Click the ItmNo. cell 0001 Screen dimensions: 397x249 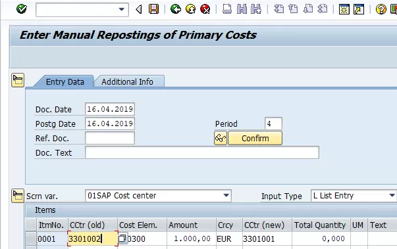(53, 238)
